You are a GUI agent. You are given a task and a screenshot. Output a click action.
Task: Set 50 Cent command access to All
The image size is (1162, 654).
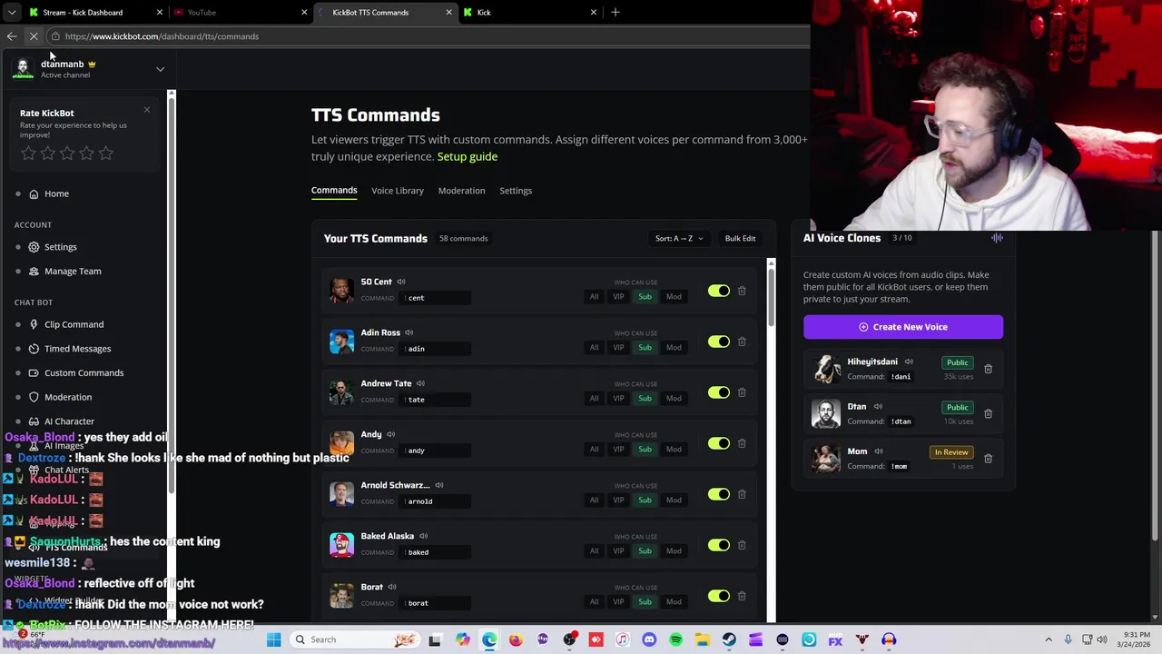[x=594, y=297]
